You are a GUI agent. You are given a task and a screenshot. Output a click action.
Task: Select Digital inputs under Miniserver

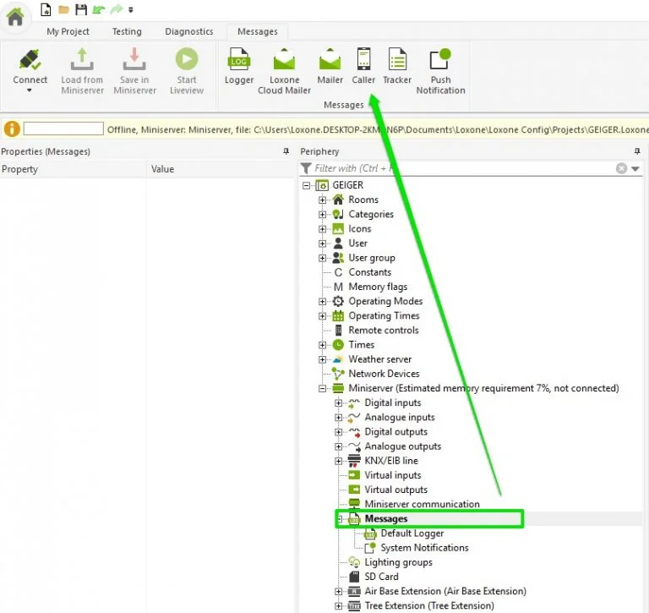coord(393,402)
